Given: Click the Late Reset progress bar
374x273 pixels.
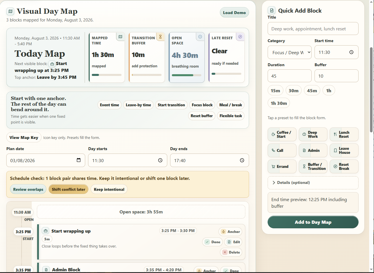Looking at the screenshot, I should [226, 74].
